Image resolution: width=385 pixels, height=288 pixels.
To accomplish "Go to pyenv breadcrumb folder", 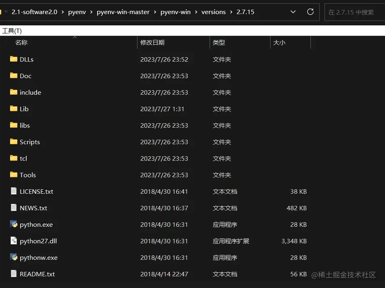I will (77, 12).
